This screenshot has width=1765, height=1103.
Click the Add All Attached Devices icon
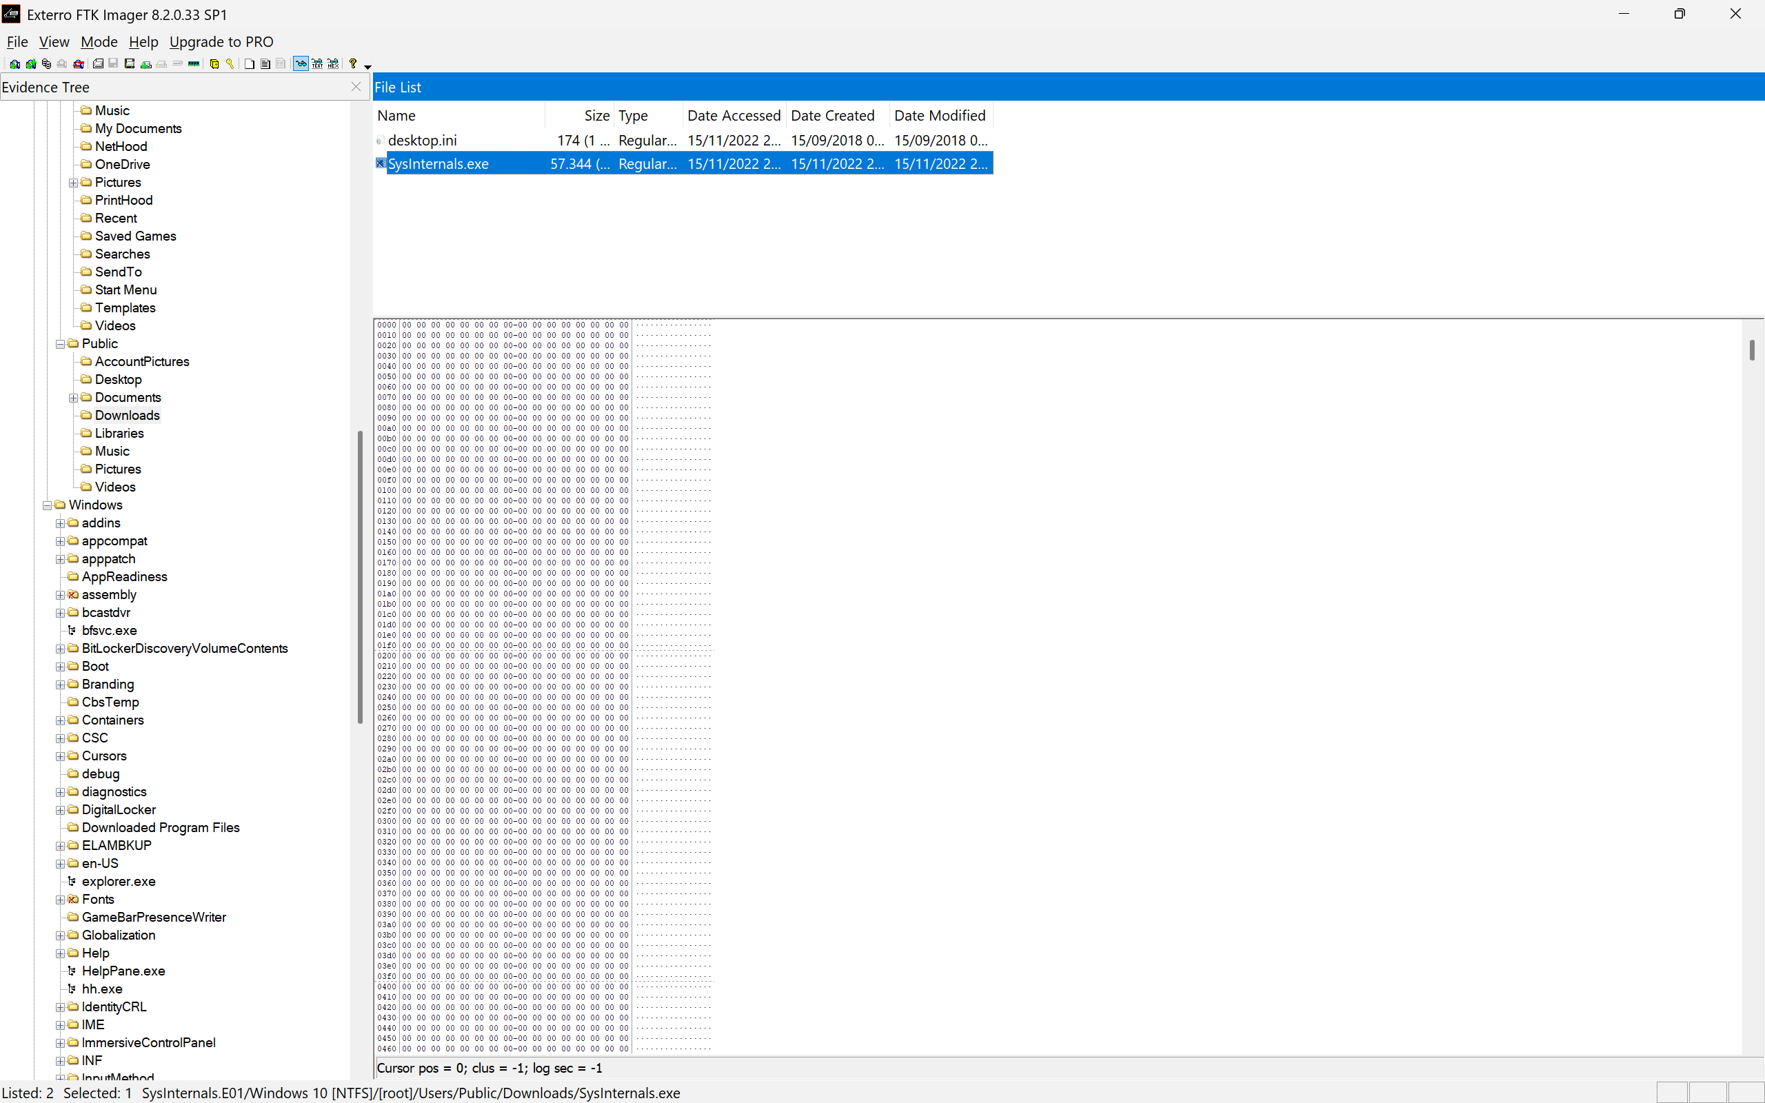click(x=30, y=64)
